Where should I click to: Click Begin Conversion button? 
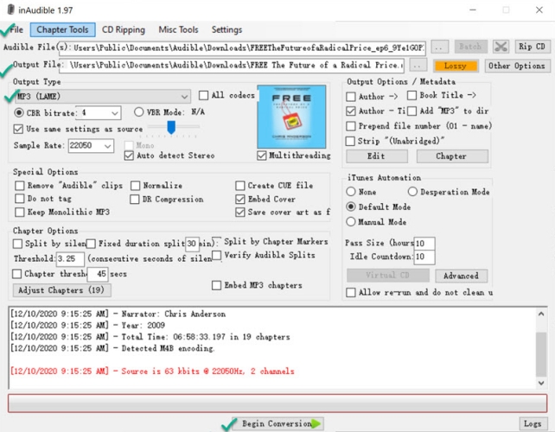(277, 423)
